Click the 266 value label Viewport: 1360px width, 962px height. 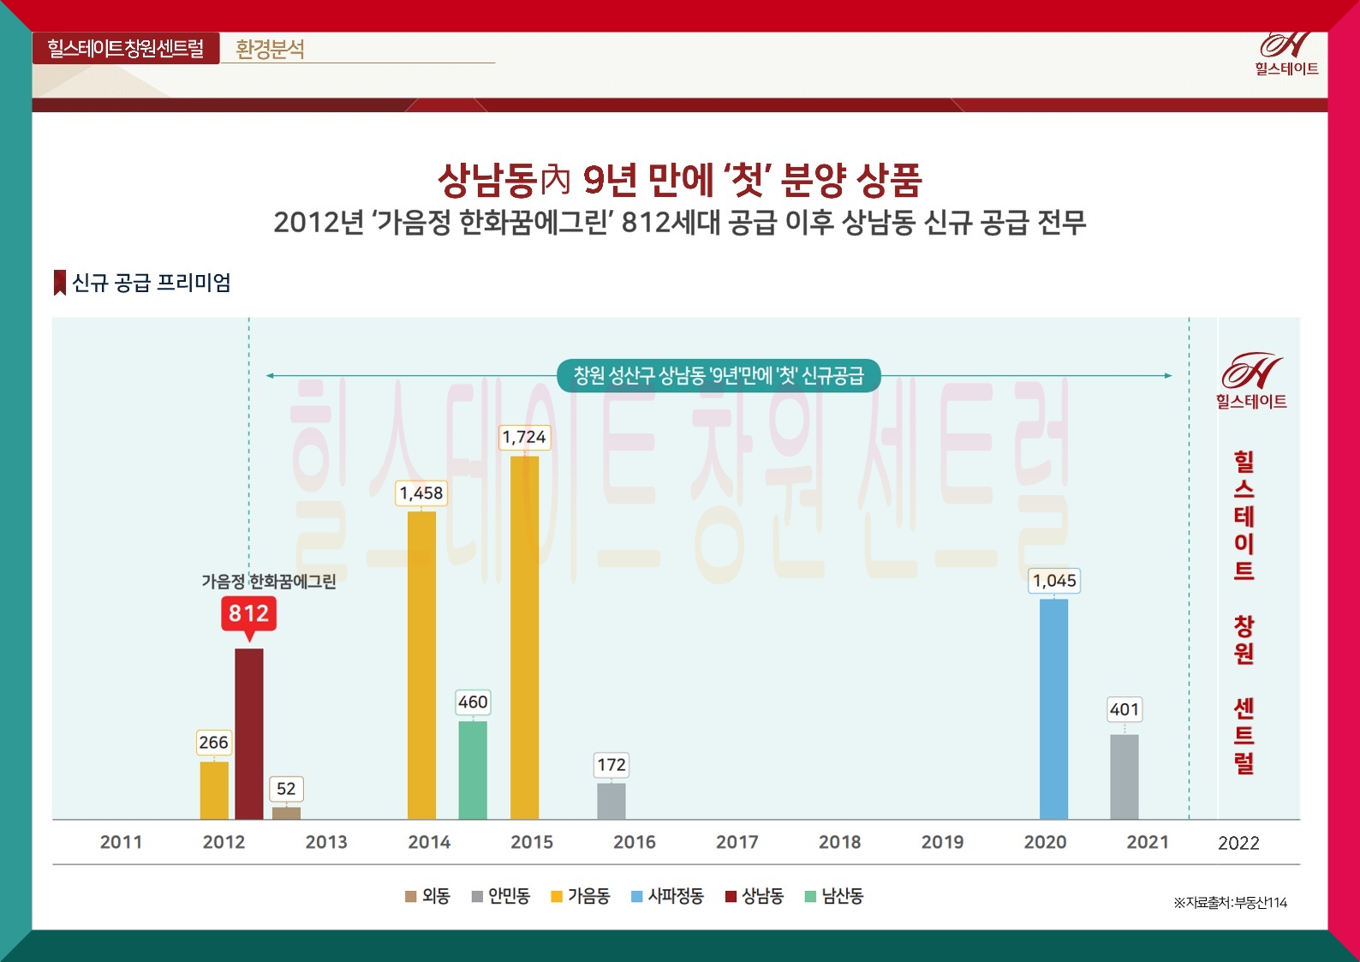pyautogui.click(x=213, y=743)
